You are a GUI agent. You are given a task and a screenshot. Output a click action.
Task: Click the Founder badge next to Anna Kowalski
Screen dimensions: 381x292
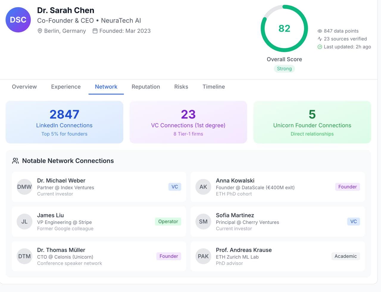click(347, 187)
